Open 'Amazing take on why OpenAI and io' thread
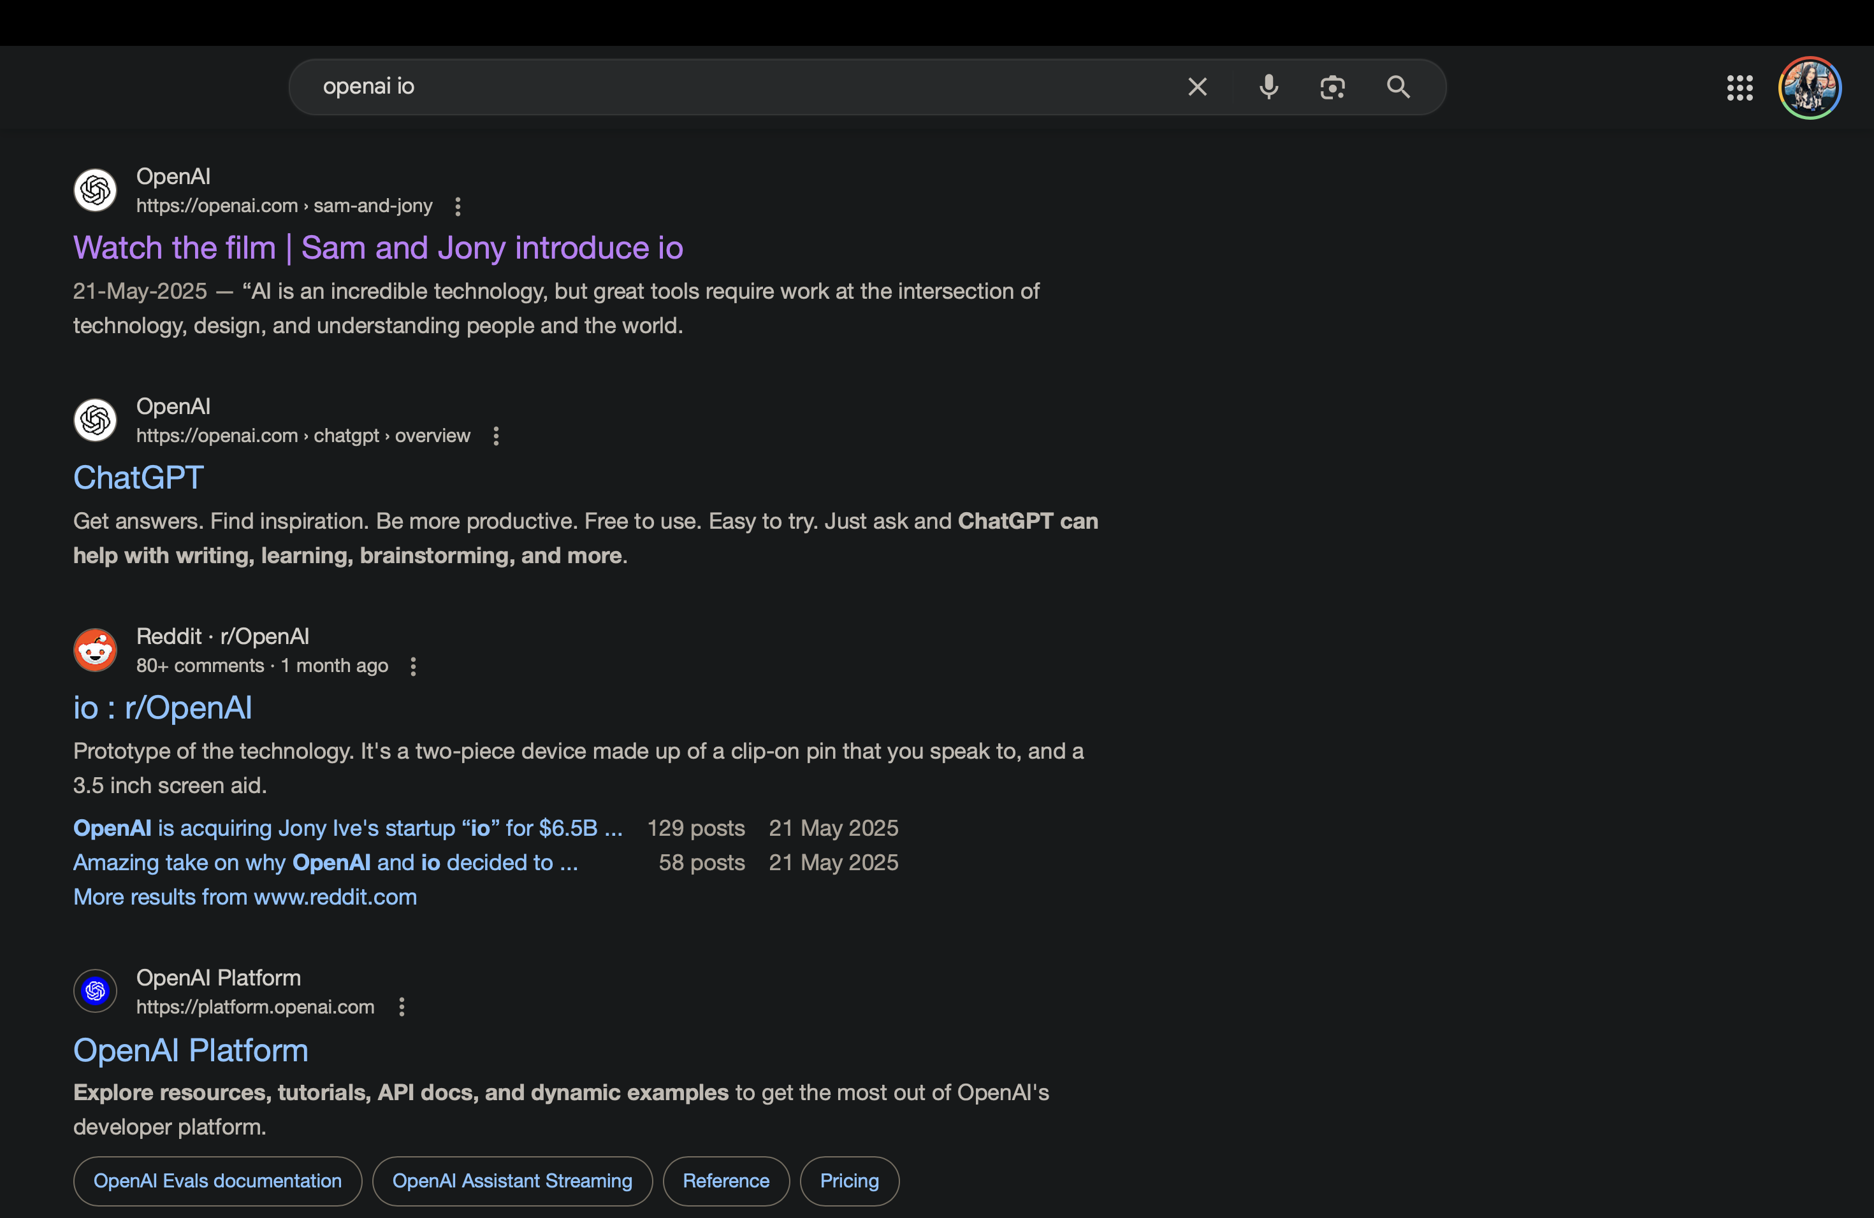The width and height of the screenshot is (1874, 1218). click(x=326, y=863)
